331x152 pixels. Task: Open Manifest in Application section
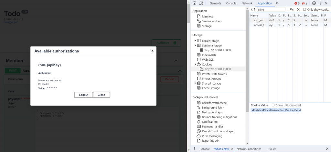pos(207,16)
